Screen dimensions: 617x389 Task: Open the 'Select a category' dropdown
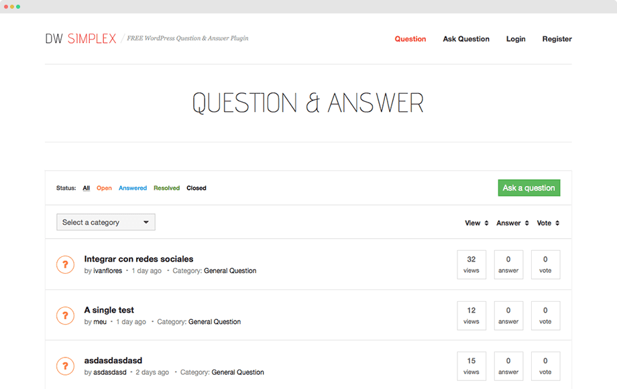tap(106, 223)
